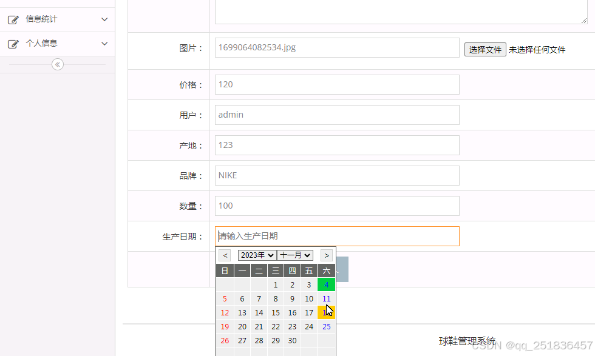Screen dimensions: 595x356
Task: Select day 1 in the calendar
Action: [x=276, y=284]
